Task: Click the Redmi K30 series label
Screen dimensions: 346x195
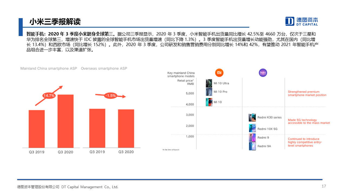Action: click(270, 118)
